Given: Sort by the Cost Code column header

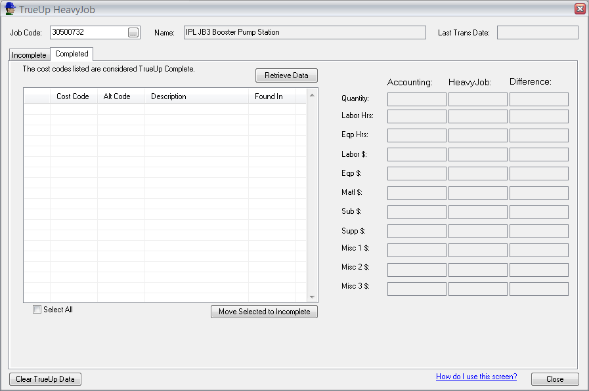Looking at the screenshot, I should coord(74,96).
